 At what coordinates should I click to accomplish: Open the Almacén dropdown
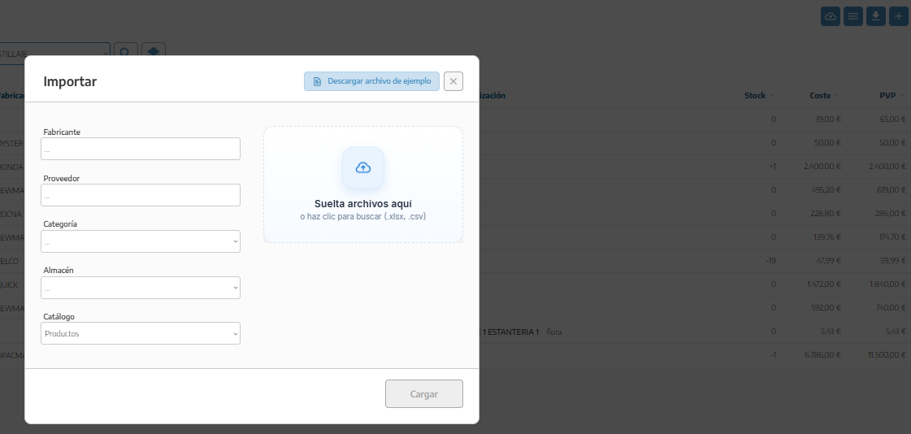coord(141,289)
